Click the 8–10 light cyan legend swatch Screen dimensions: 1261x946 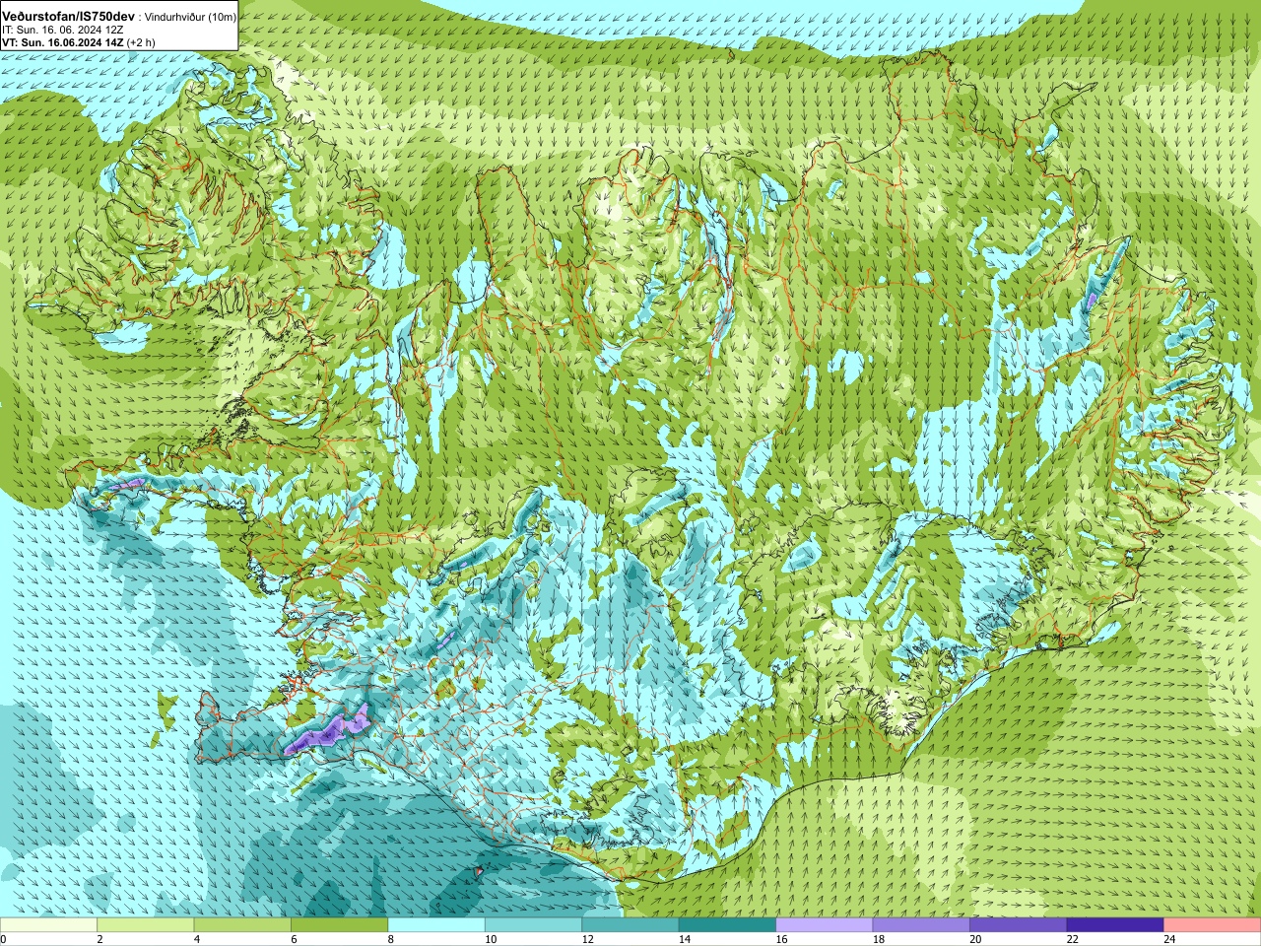[436, 925]
